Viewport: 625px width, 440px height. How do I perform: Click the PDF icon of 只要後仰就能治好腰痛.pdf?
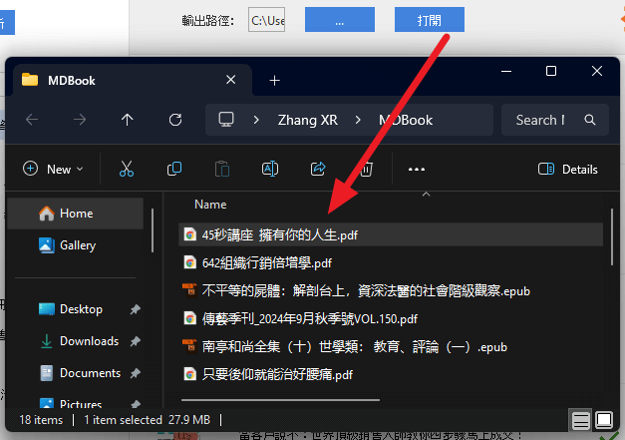click(x=189, y=374)
